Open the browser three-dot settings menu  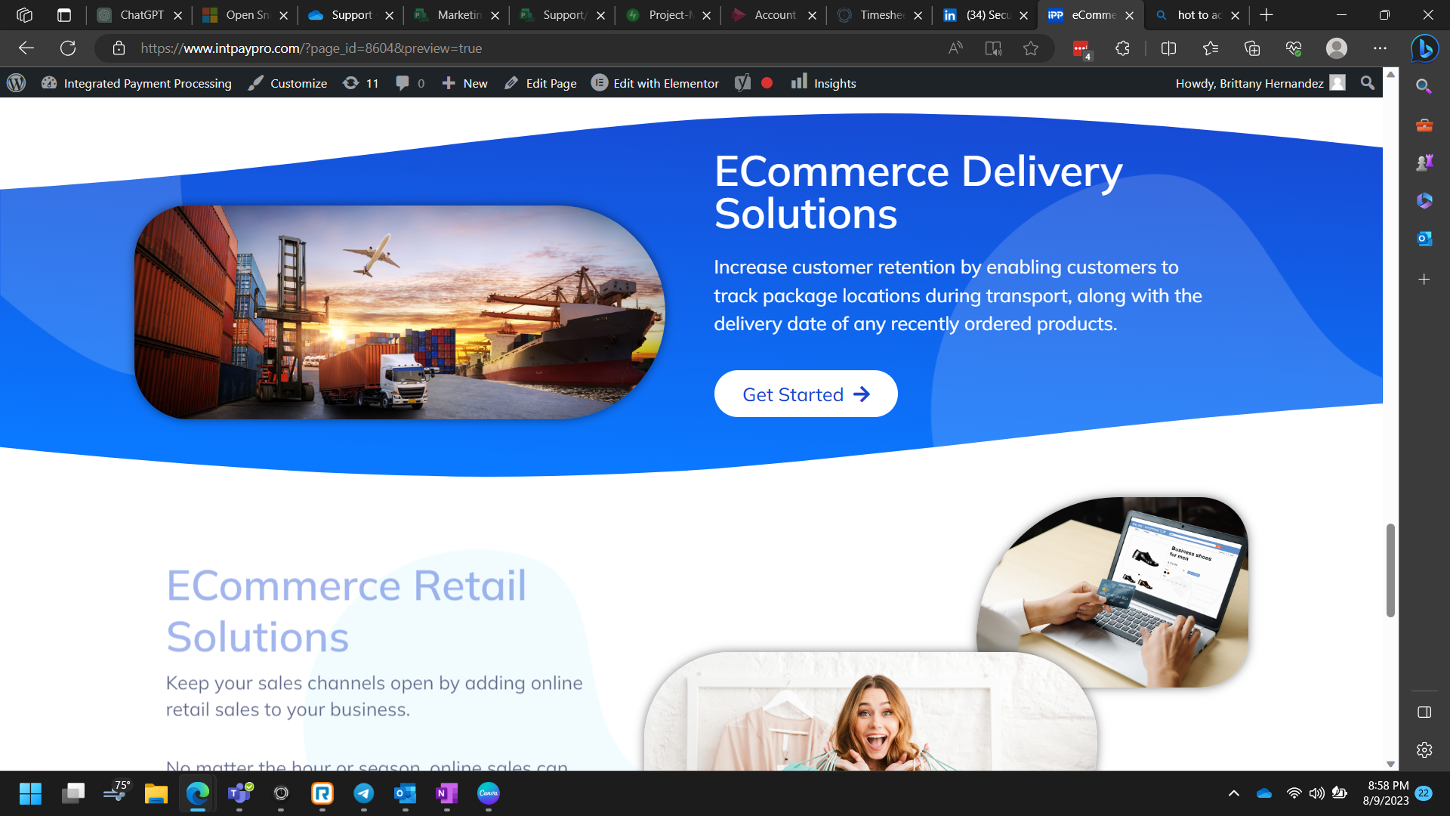point(1380,48)
